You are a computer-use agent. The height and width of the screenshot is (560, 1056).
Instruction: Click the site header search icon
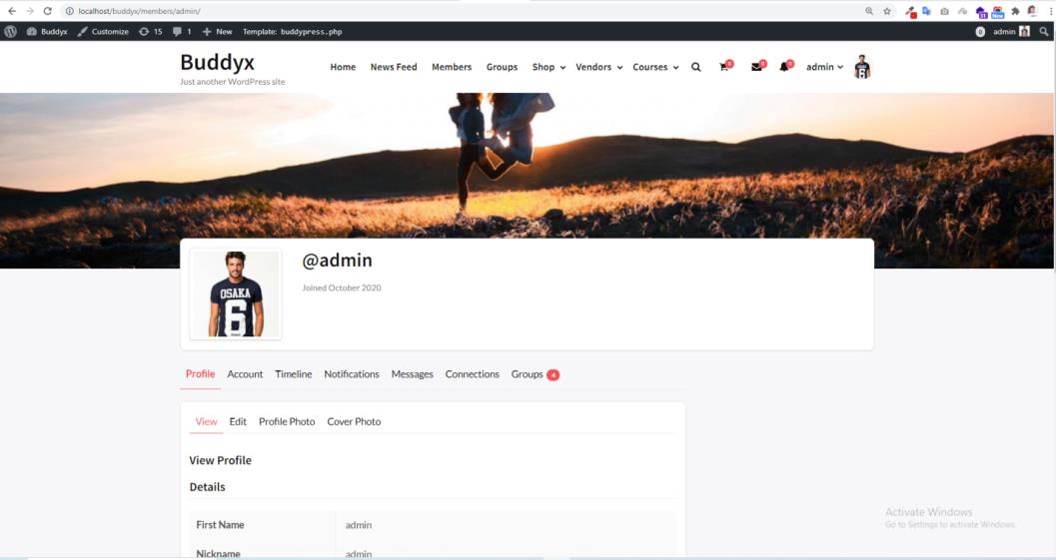click(x=695, y=67)
